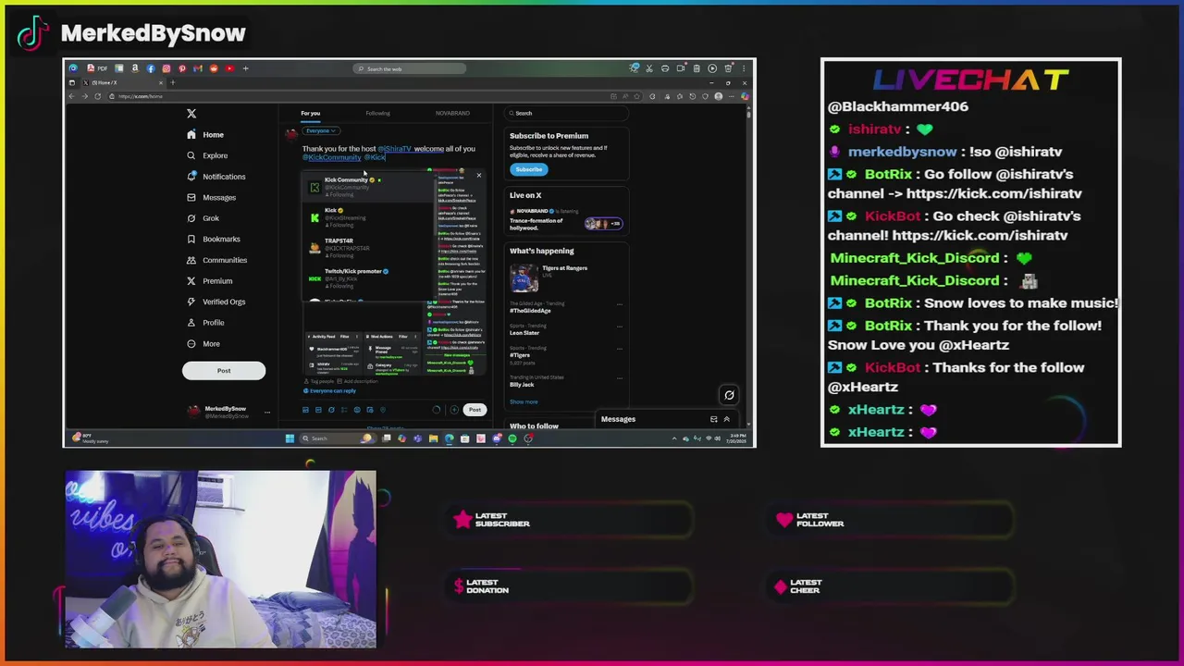Select Kick Community from mention suggestions
This screenshot has width=1184, height=666.
[x=370, y=187]
